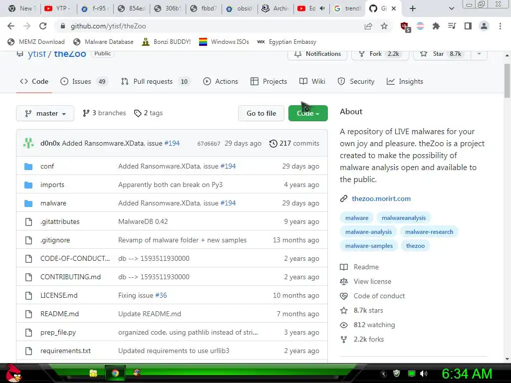Image resolution: width=511 pixels, height=383 pixels.
Task: Open the 217 commits link
Action: [x=294, y=143]
